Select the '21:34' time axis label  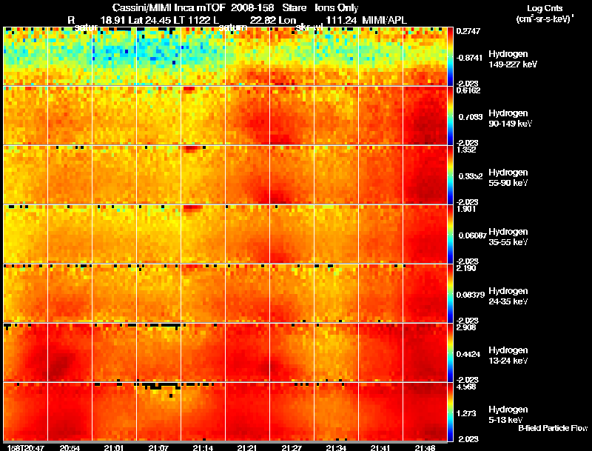336,448
